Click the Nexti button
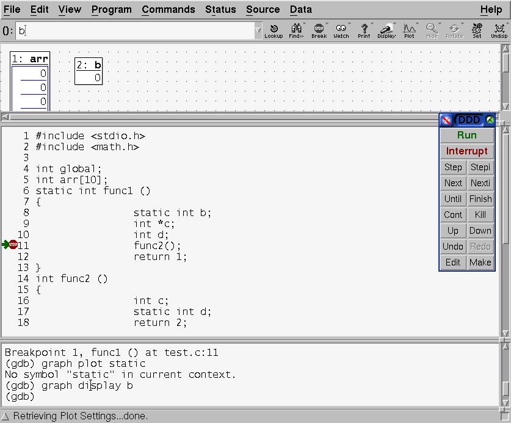 (480, 183)
